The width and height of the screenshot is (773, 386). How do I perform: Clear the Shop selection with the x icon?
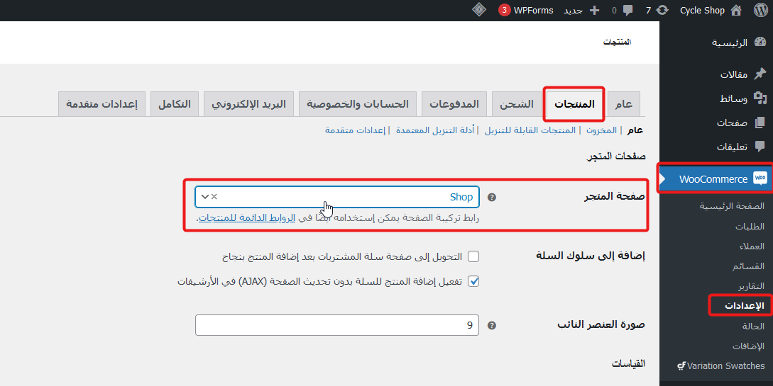214,197
